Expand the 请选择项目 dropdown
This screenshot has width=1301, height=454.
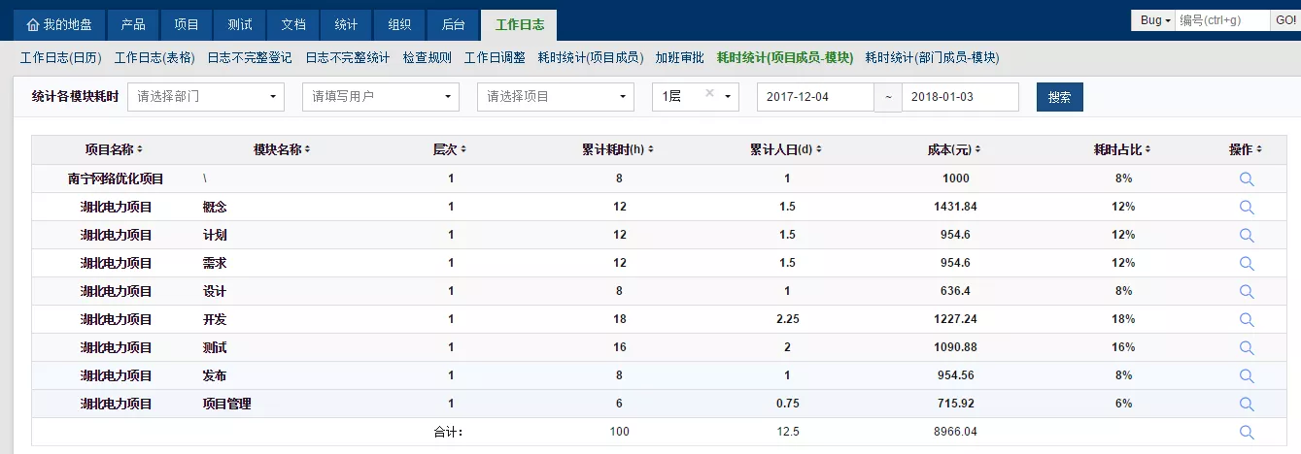[x=556, y=97]
